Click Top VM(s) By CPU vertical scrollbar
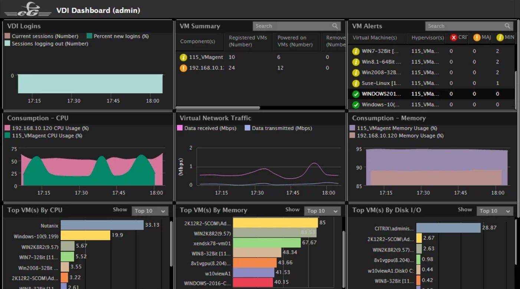 point(171,243)
